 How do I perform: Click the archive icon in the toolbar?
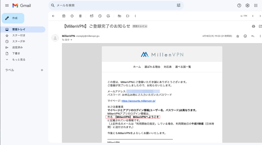click(64, 16)
